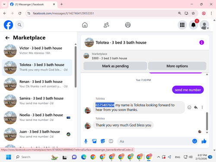The height and width of the screenshot is (162, 216).
Task: Choose a sticker icon
Action: click(x=103, y=141)
